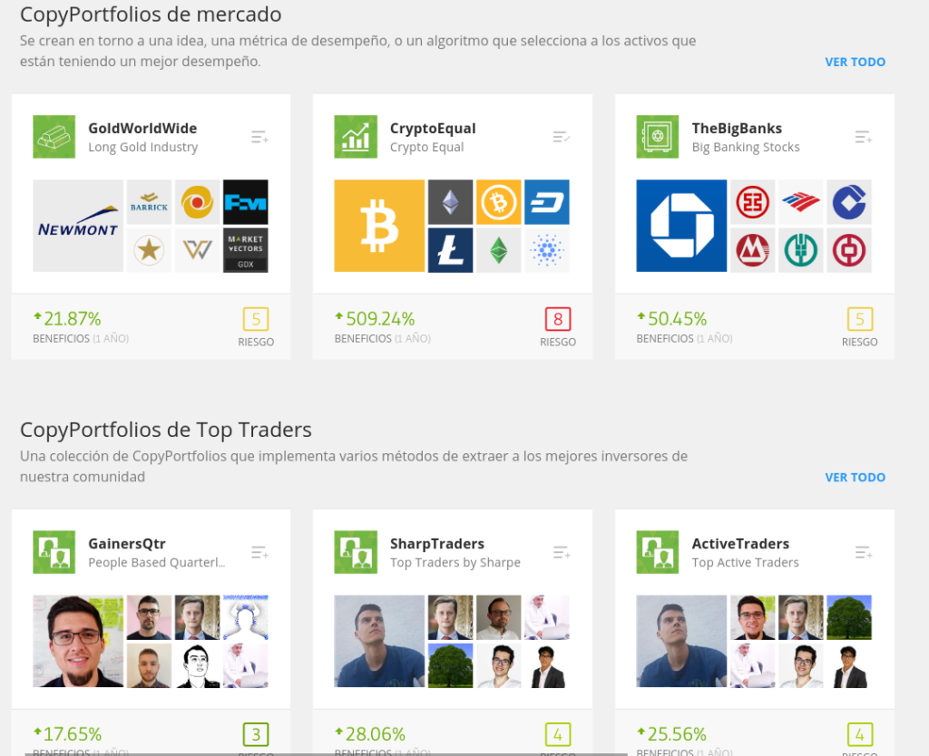929x756 pixels.
Task: Add GainersQtr to watchlist
Action: [x=259, y=553]
